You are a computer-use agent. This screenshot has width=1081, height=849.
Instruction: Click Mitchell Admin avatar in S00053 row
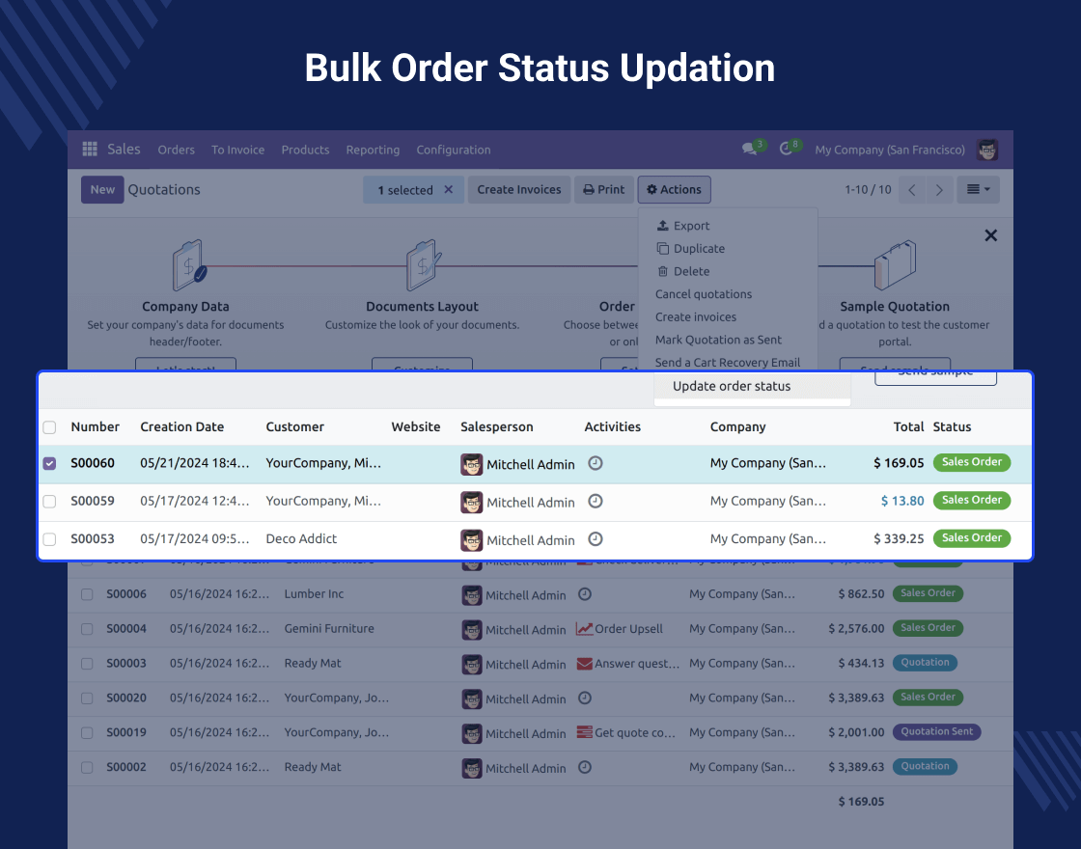[472, 540]
